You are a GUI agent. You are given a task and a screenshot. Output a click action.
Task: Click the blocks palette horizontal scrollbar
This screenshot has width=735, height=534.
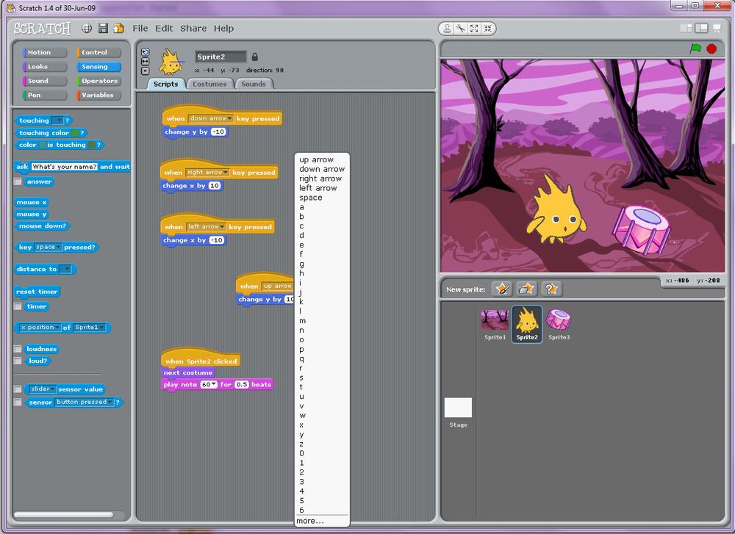(x=64, y=514)
